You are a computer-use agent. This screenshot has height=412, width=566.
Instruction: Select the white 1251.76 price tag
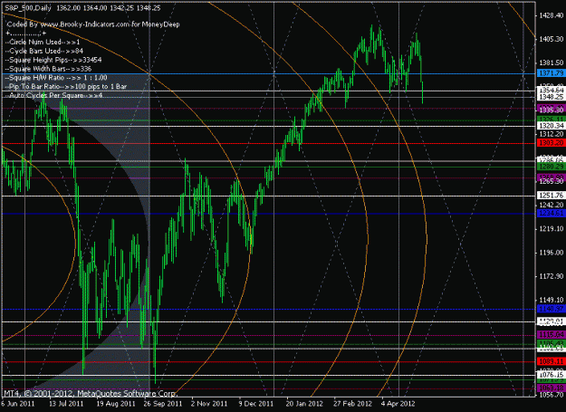[552, 196]
